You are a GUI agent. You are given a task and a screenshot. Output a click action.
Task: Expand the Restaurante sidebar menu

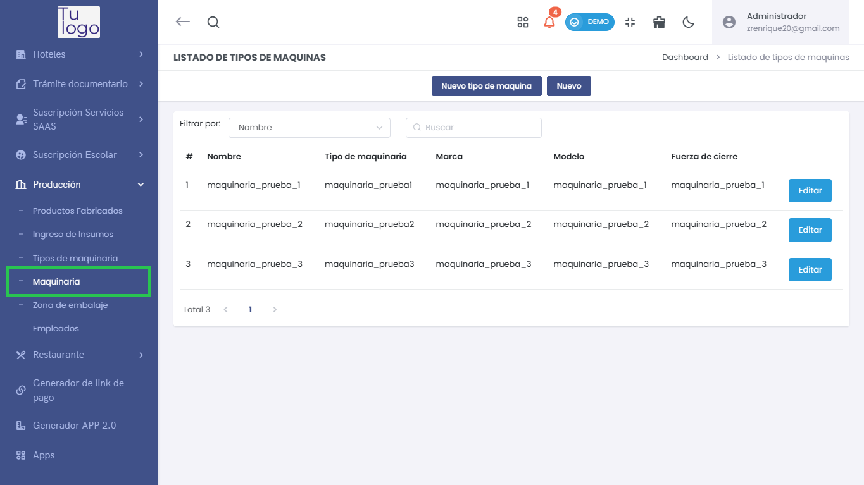(x=79, y=355)
